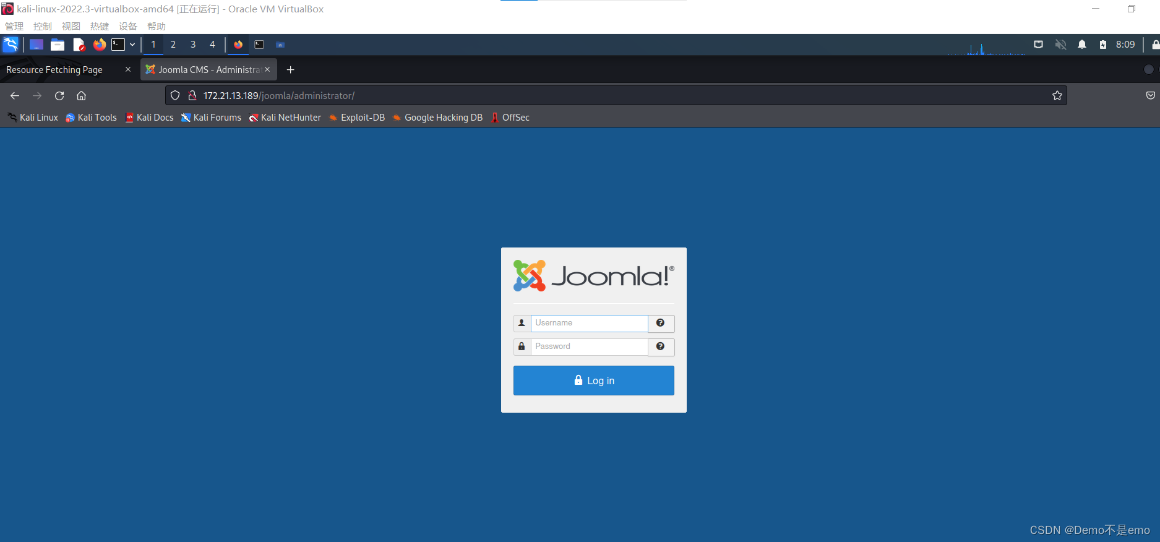Open the file manager icon in Kali panel
Image resolution: width=1160 pixels, height=542 pixels.
[58, 45]
